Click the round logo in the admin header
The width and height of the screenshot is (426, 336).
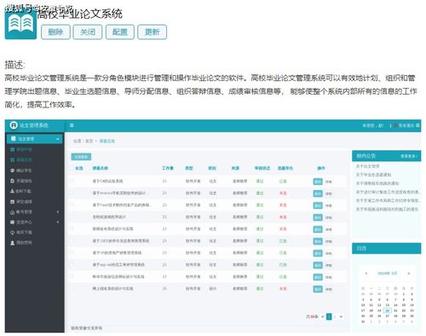[14, 125]
